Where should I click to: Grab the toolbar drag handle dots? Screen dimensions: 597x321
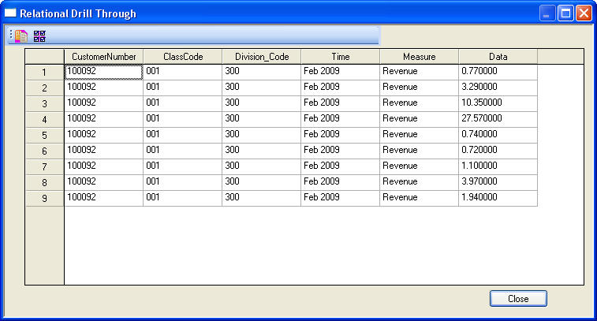[x=10, y=35]
